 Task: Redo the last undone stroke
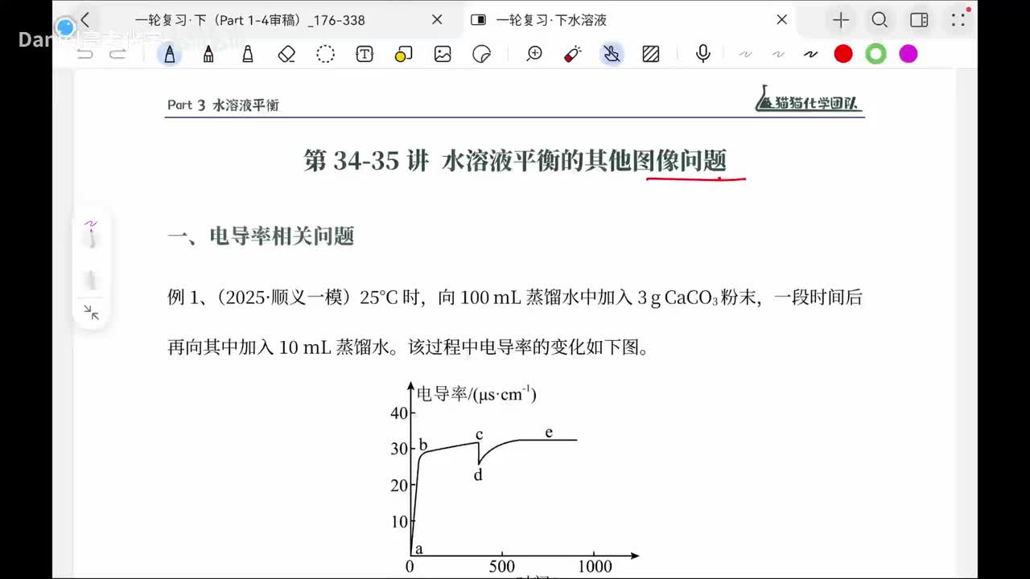[x=117, y=54]
